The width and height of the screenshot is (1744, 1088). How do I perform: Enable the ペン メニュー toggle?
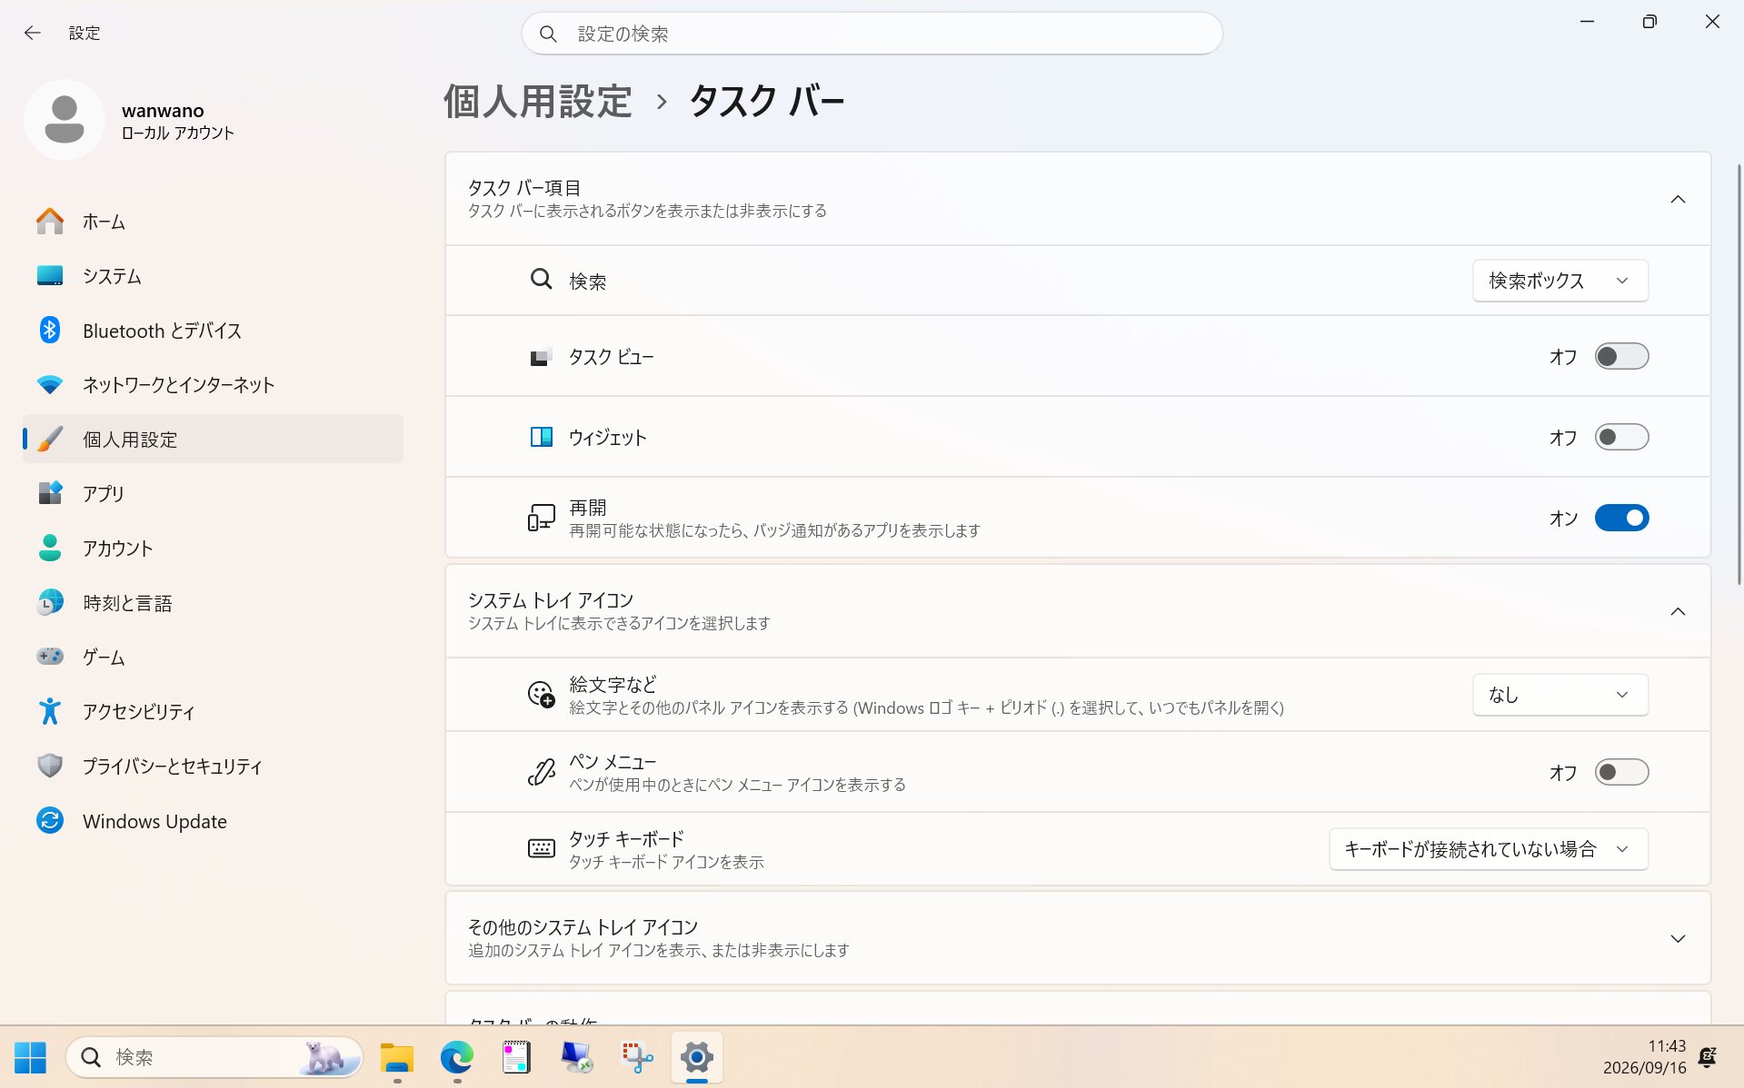coord(1621,772)
